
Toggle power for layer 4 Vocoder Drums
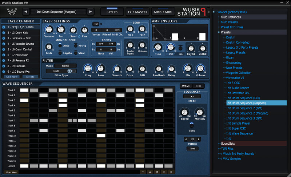(4, 44)
